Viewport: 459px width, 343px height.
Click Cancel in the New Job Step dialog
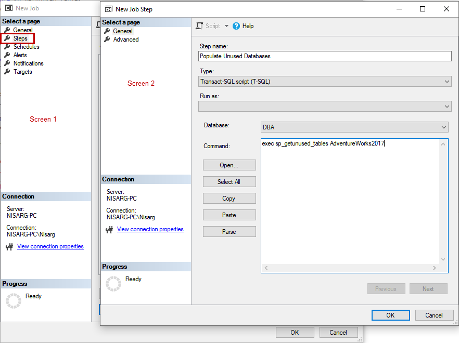coord(434,315)
